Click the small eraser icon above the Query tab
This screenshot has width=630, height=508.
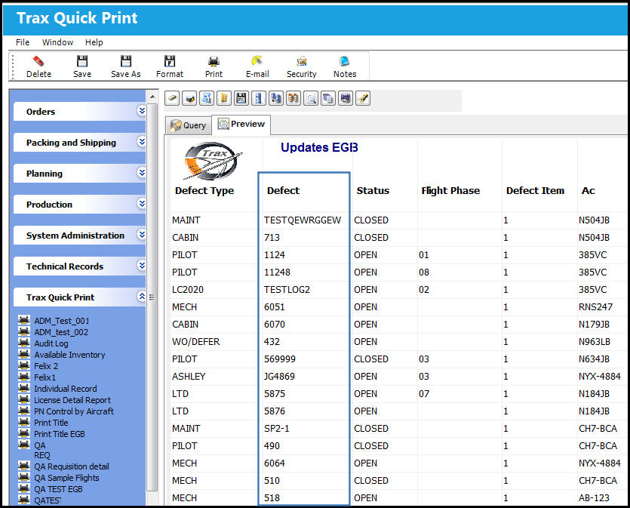[x=172, y=98]
